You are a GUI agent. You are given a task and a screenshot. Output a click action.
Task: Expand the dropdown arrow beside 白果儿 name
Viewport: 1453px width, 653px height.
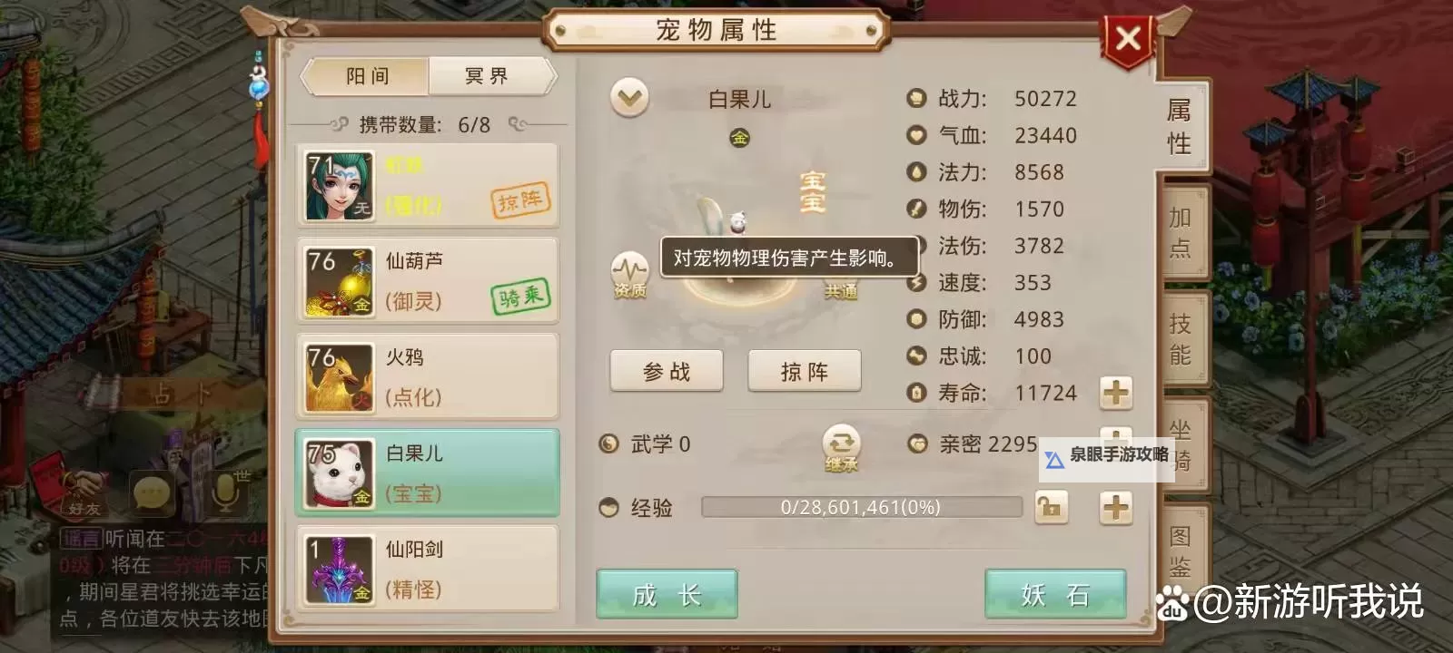pos(630,97)
